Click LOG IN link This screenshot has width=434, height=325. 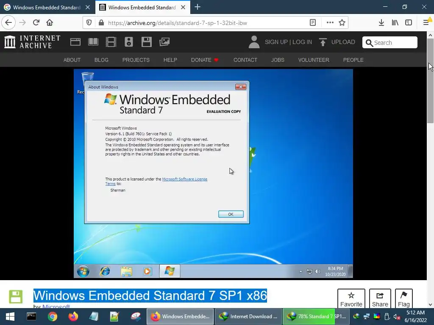click(302, 42)
